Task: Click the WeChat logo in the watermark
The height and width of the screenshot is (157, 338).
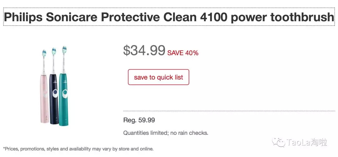Action: (278, 143)
